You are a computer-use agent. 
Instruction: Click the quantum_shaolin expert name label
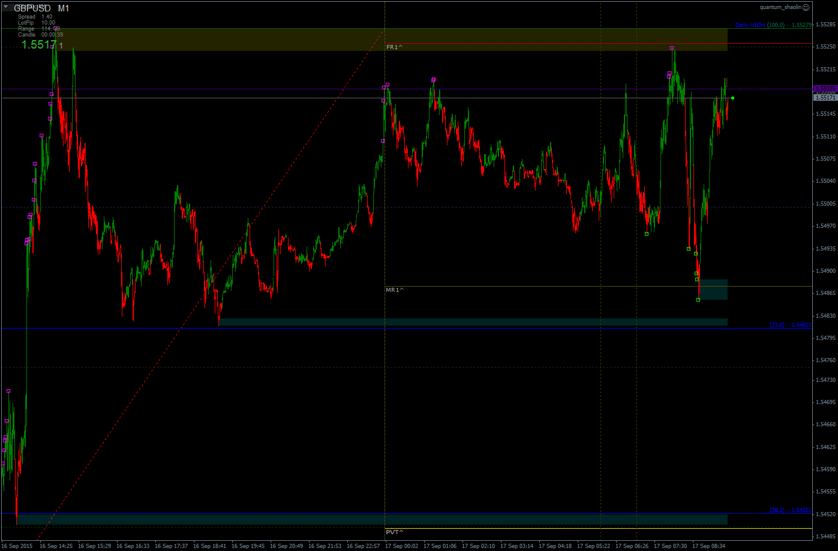coord(780,7)
